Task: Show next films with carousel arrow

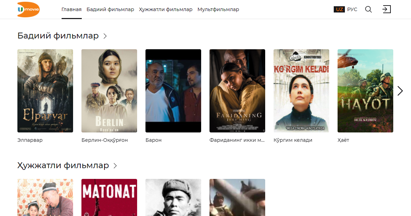Action: (x=400, y=91)
